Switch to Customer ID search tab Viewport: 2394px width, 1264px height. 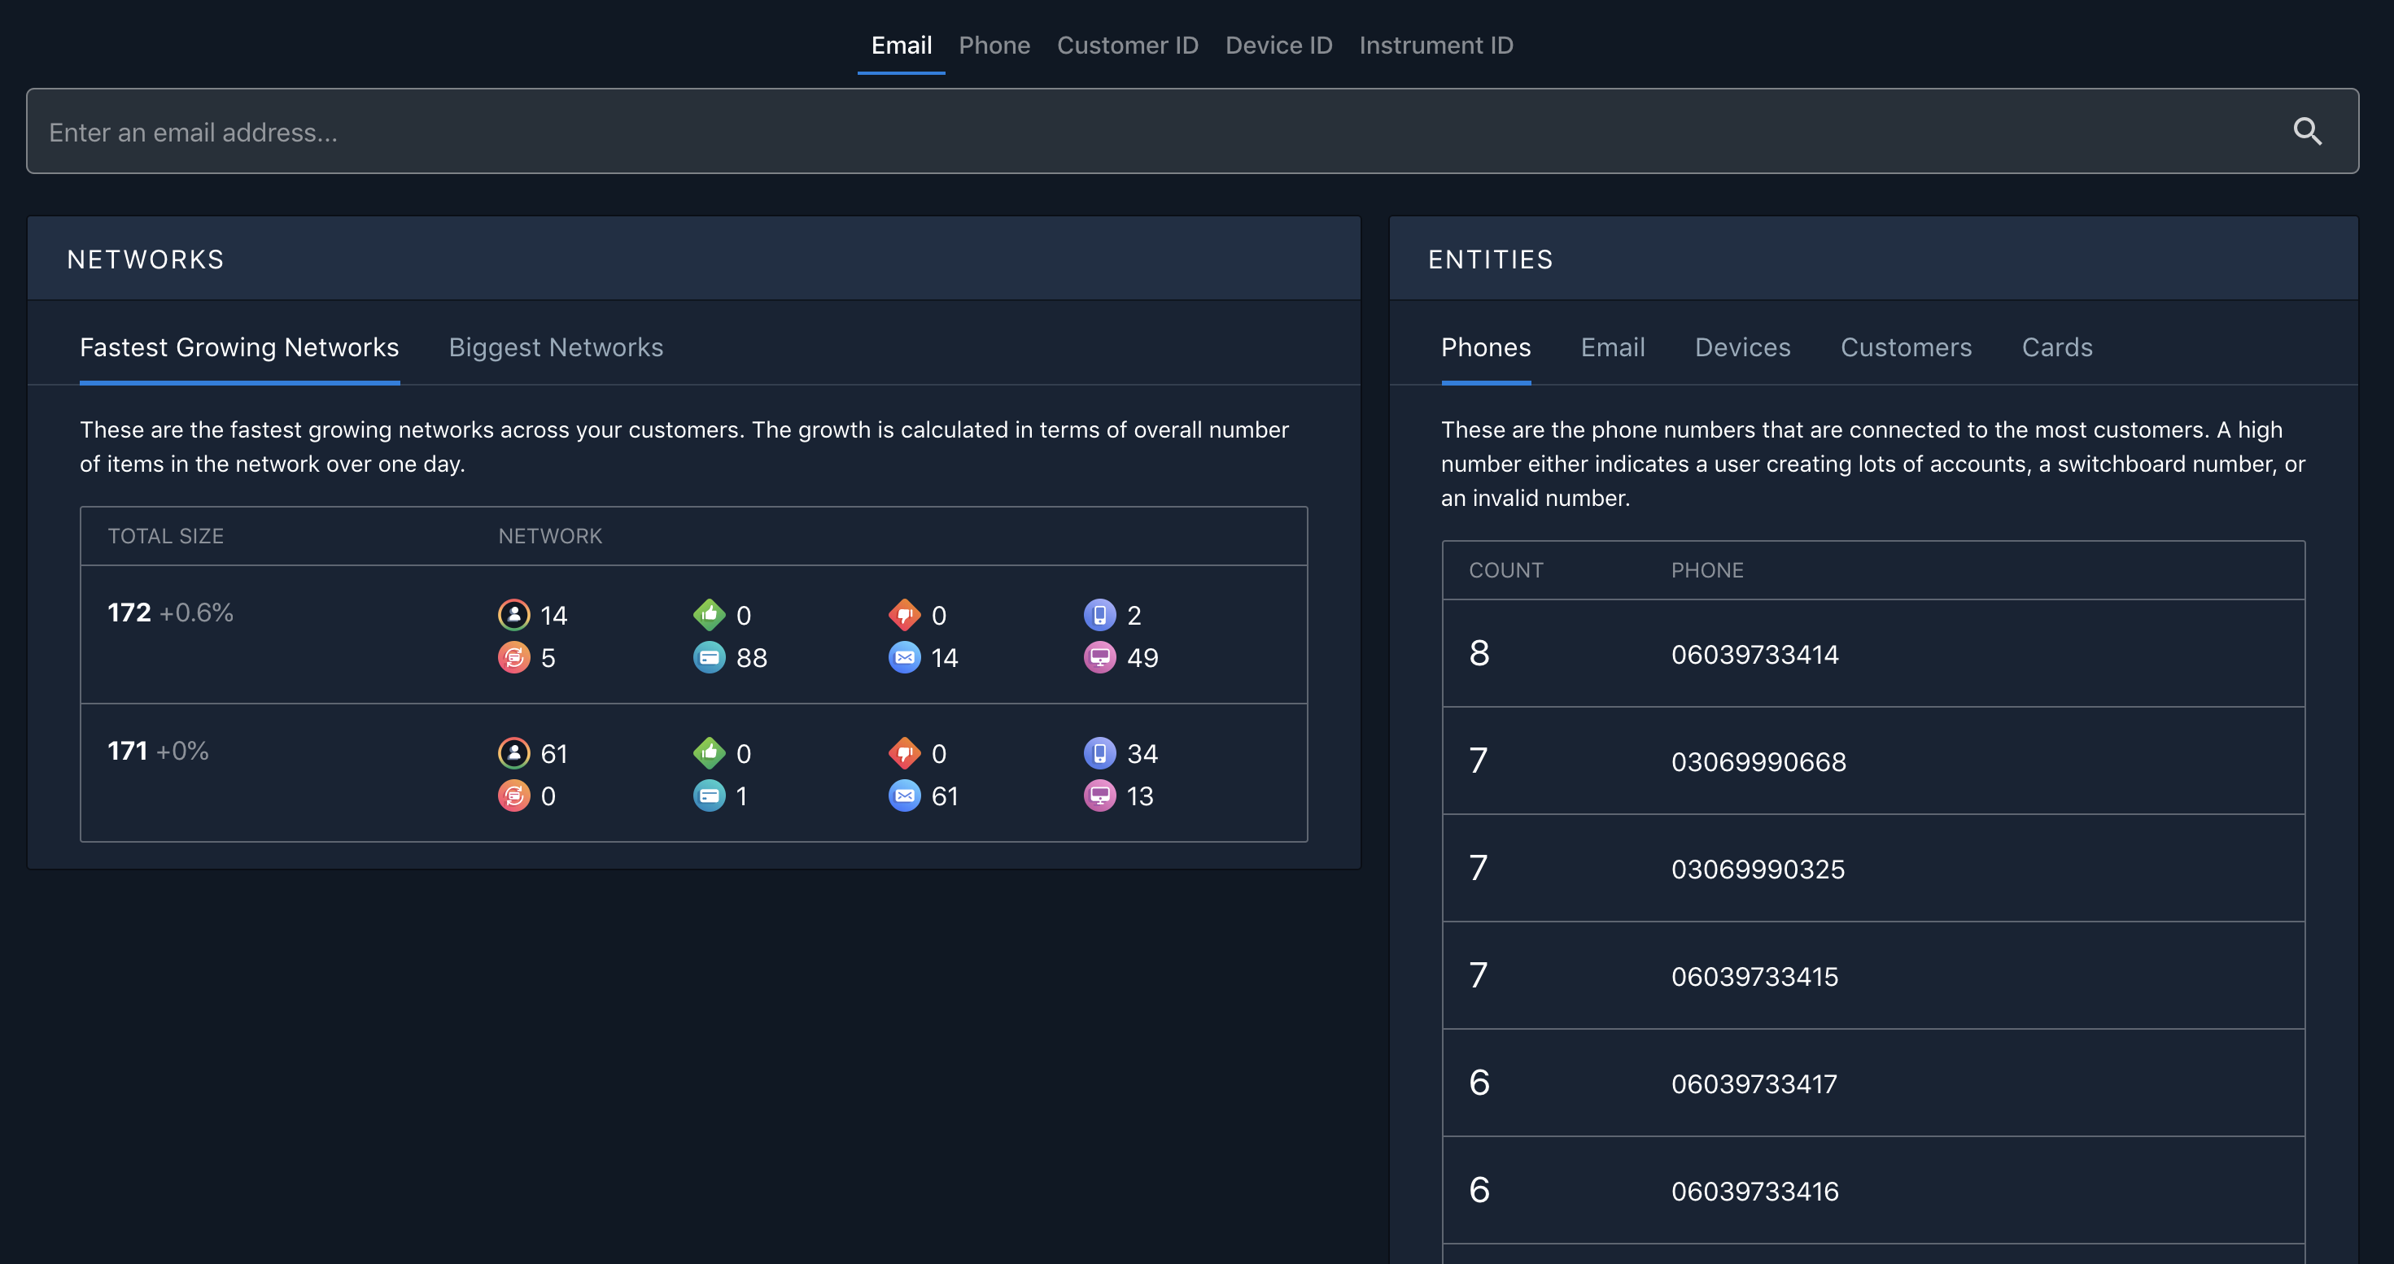pos(1127,46)
